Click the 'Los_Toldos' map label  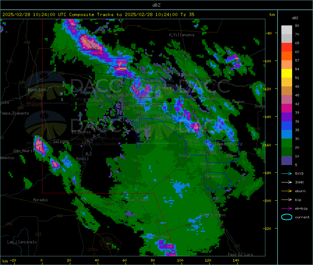(138, 200)
